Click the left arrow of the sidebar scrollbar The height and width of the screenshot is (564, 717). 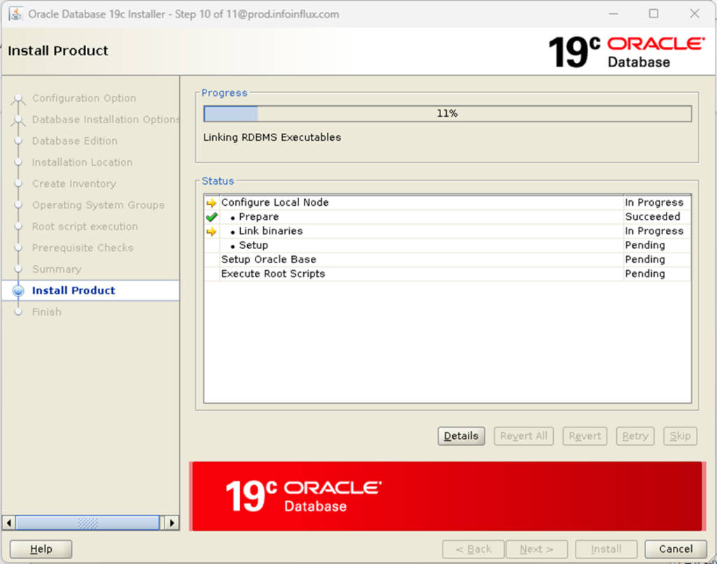coord(8,522)
